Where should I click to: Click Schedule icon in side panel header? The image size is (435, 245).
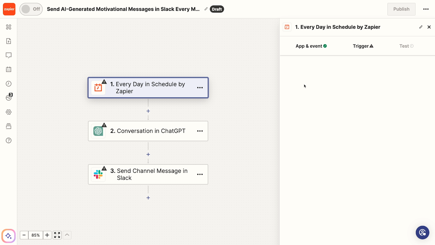coord(287,27)
